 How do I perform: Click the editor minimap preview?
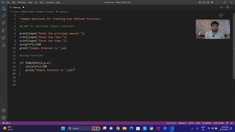click(x=222, y=15)
